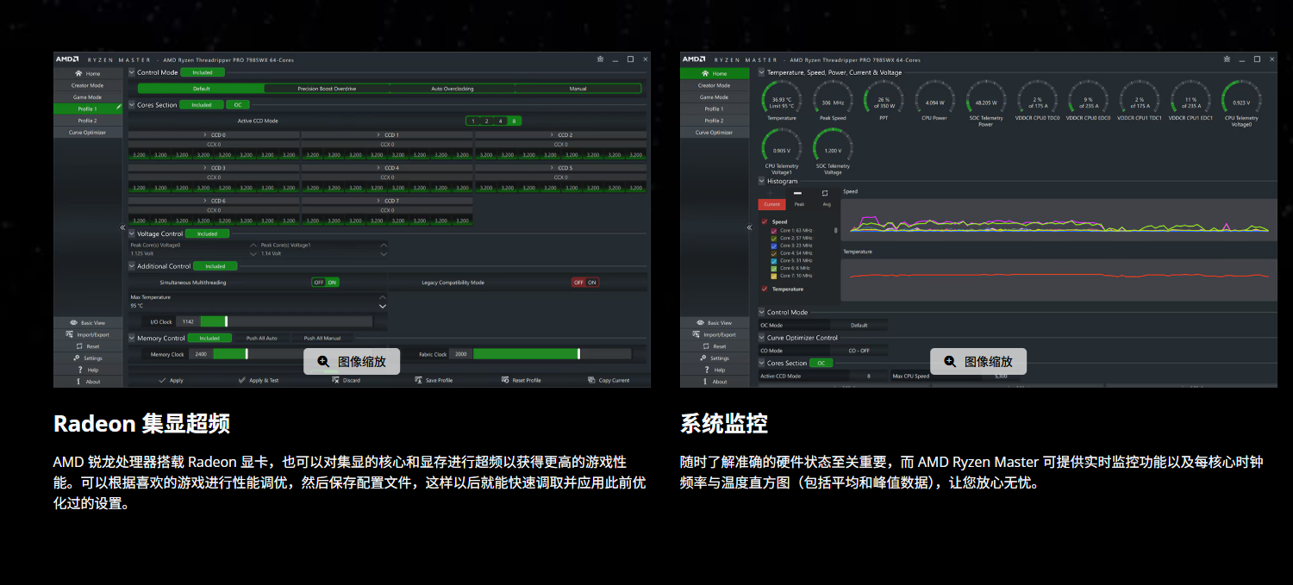The image size is (1293, 585).
Task: Click Copy Current icon in bottom bar
Action: (x=591, y=380)
